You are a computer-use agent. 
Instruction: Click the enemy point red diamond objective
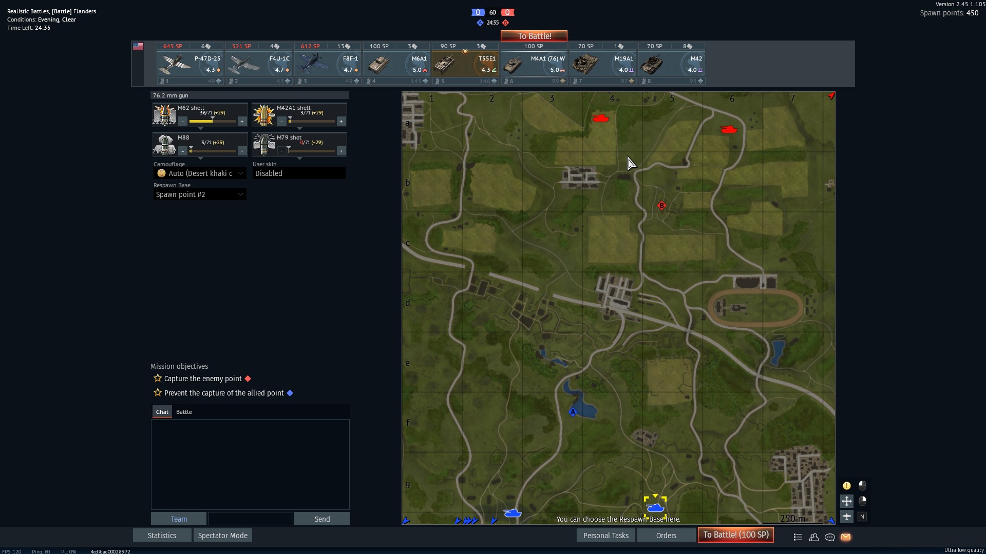[248, 379]
